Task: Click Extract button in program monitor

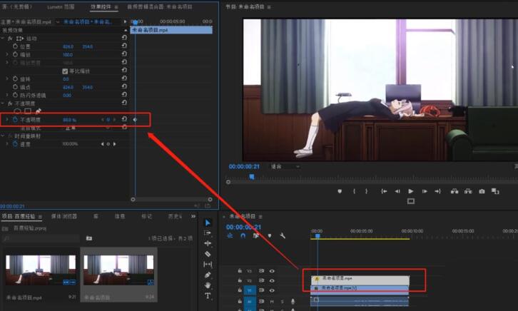Action: coord(468,191)
